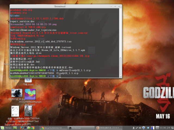The image size is (174, 130).
Task: Minimize the Terminal window
Action: [x=111, y=6]
